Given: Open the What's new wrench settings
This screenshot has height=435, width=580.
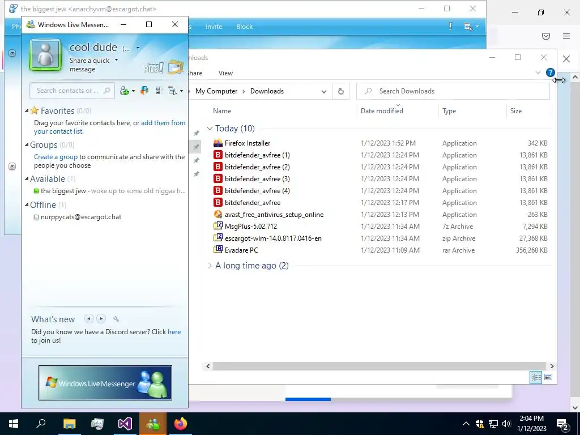Looking at the screenshot, I should tap(116, 319).
